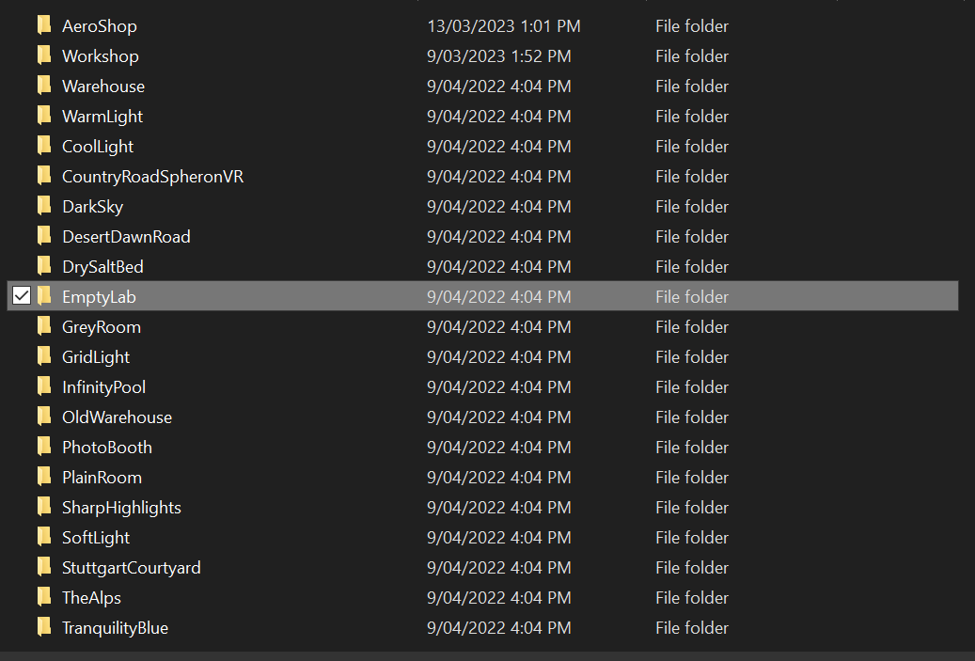Click the DarkSky folder icon
Screen dimensions: 975x661
[43, 206]
